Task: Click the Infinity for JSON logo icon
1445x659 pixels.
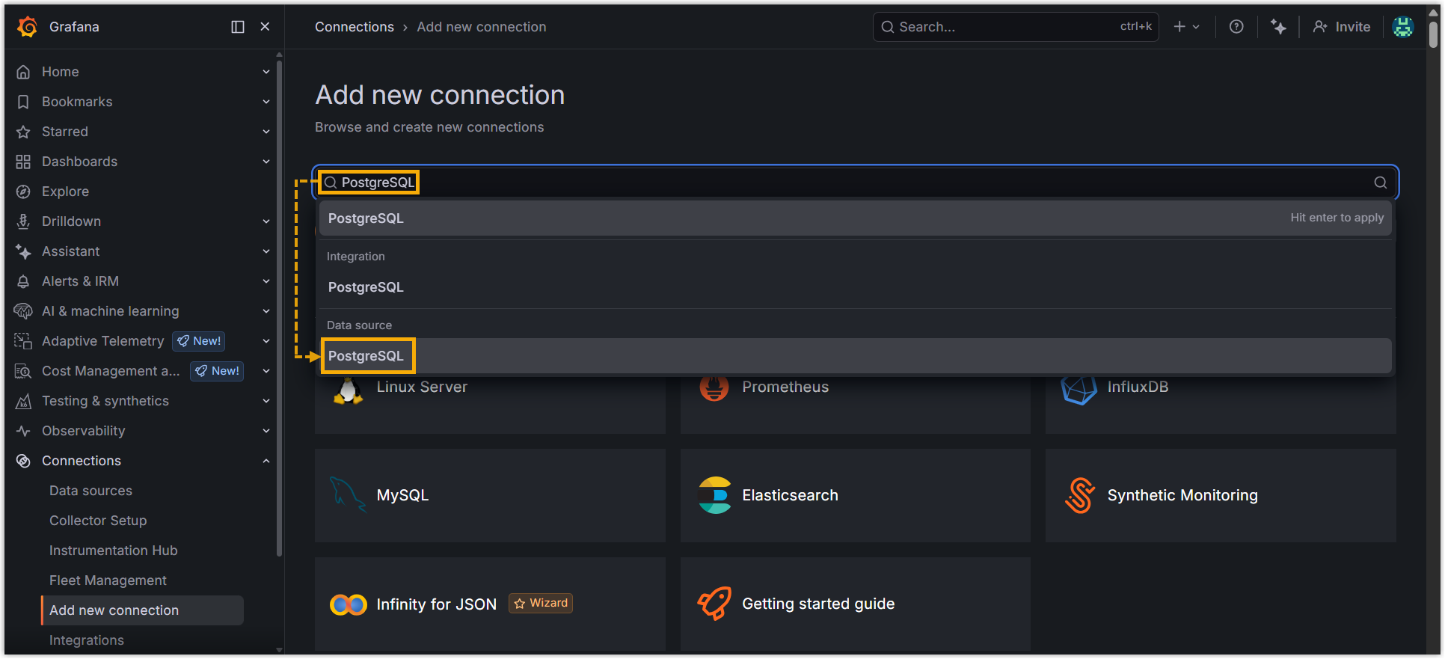Action: pyautogui.click(x=348, y=604)
